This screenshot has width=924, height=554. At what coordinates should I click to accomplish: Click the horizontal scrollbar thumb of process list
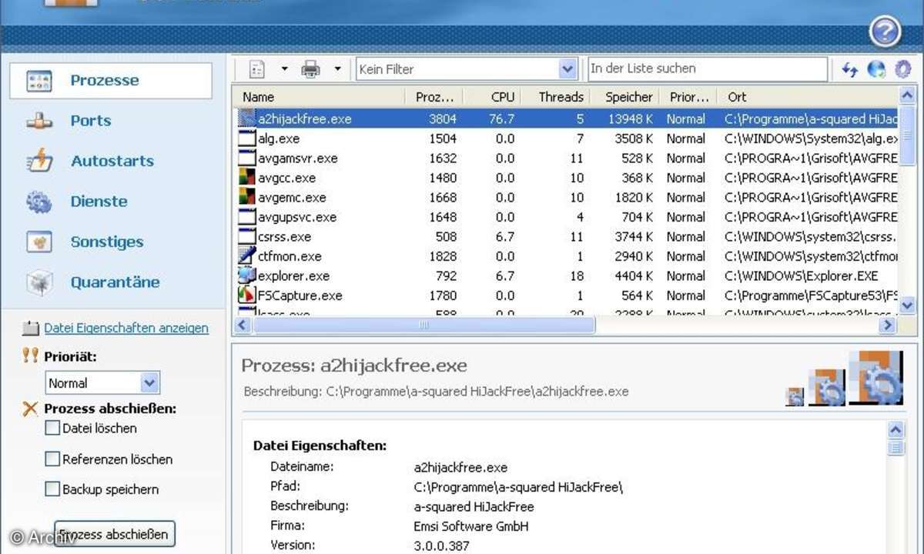tap(423, 325)
